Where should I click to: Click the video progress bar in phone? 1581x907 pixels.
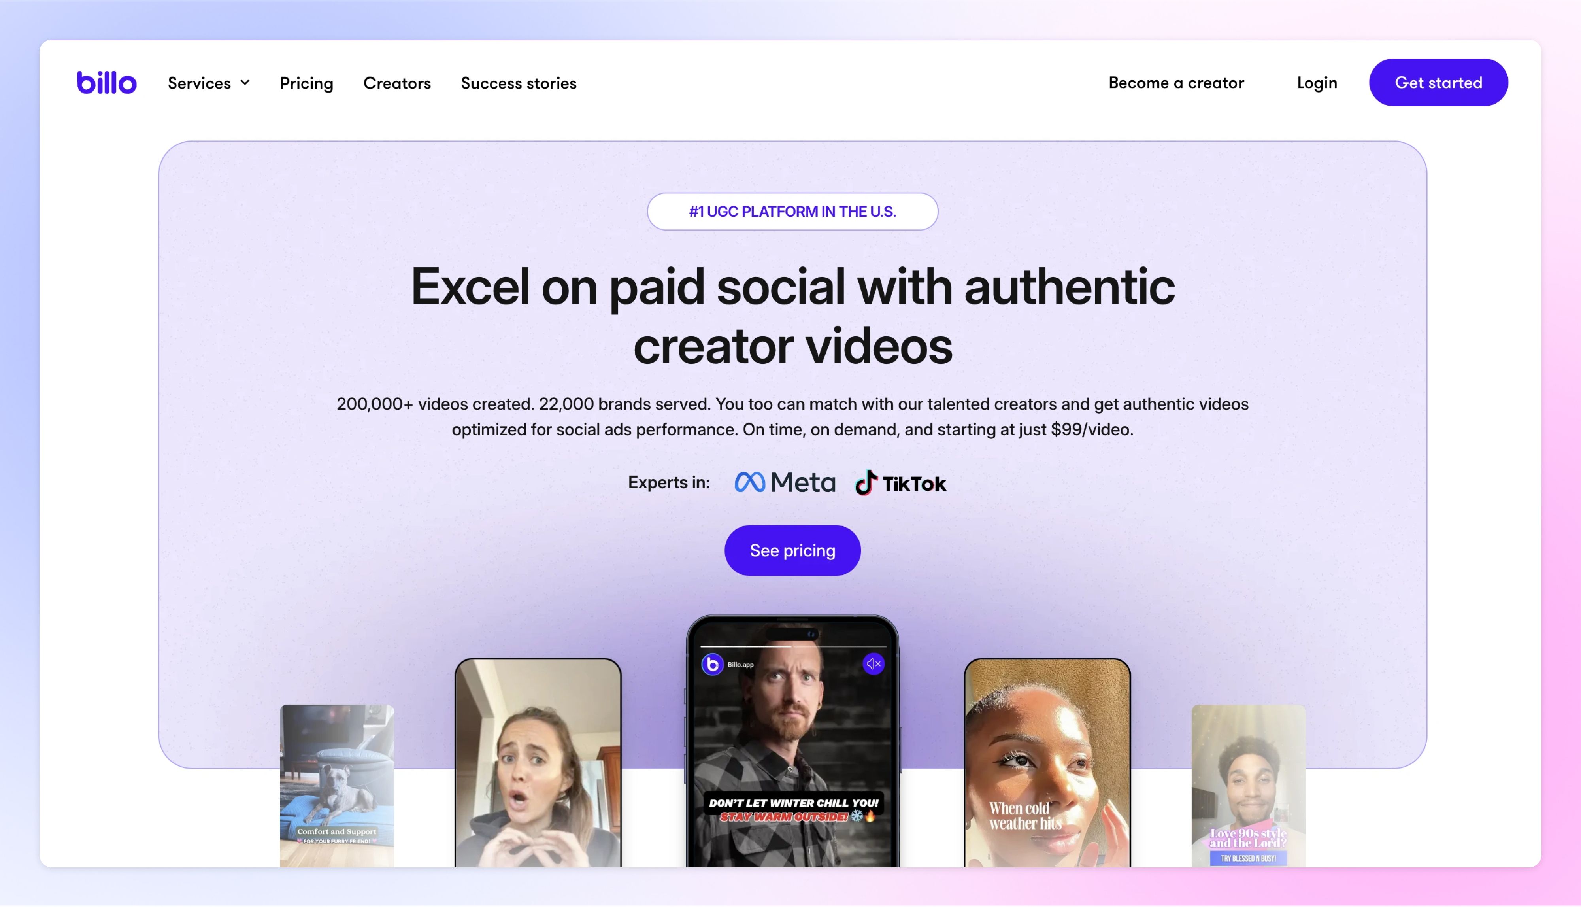(x=792, y=646)
